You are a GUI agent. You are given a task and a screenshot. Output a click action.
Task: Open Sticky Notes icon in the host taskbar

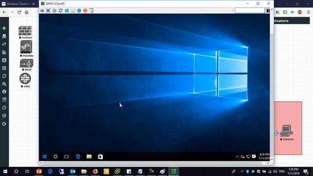129,172
